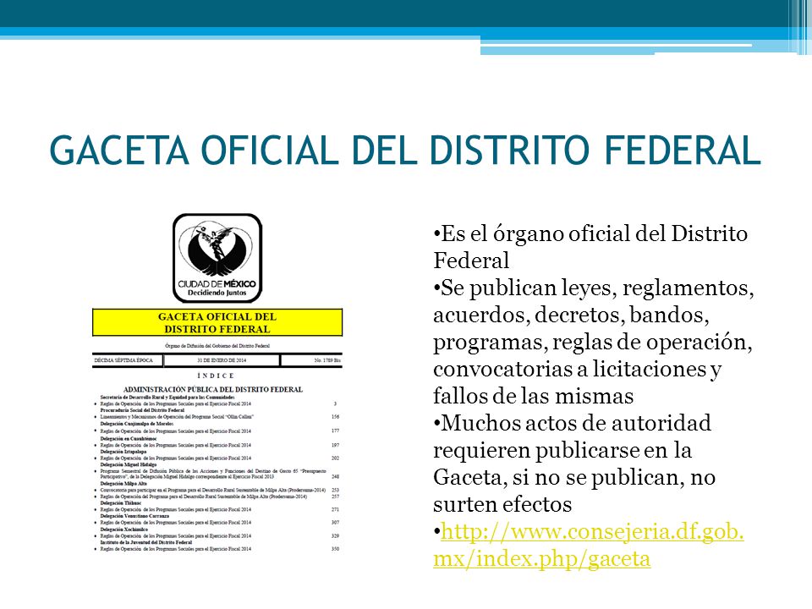Click 'Delegación Xochimilco' entry
Viewport: 812px width, 609px height.
(123, 529)
